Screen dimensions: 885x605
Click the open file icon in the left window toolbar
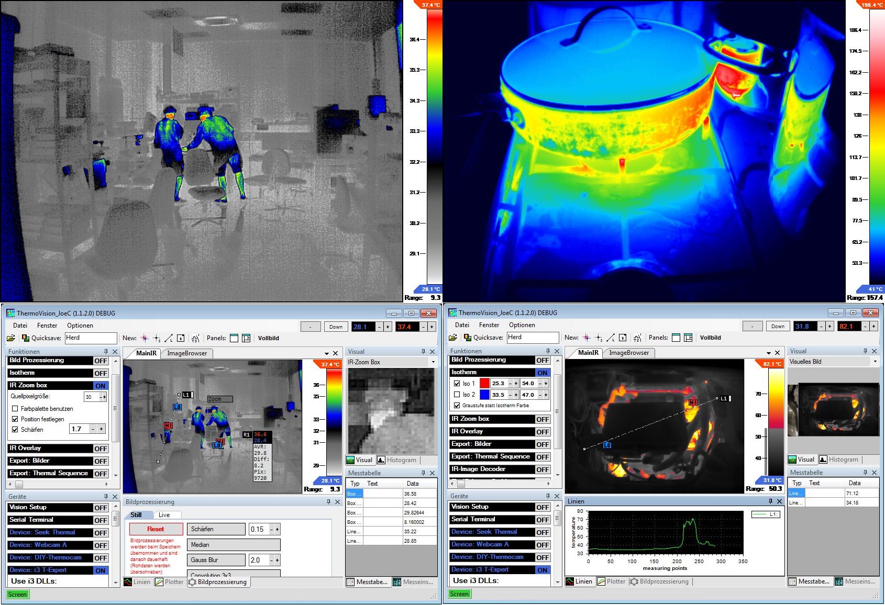pyautogui.click(x=10, y=338)
